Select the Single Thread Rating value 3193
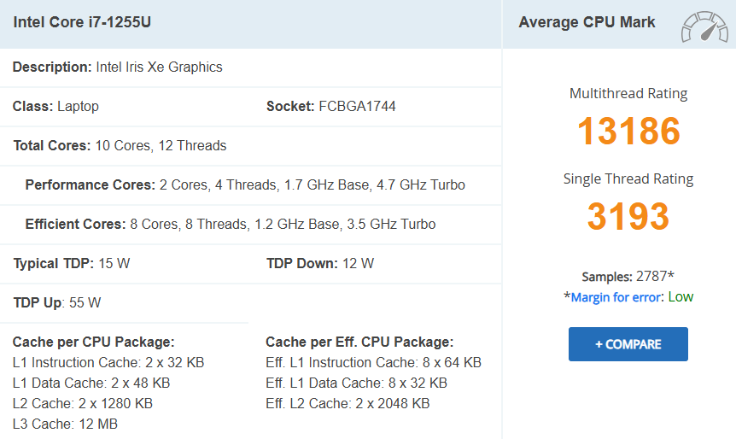 [628, 216]
